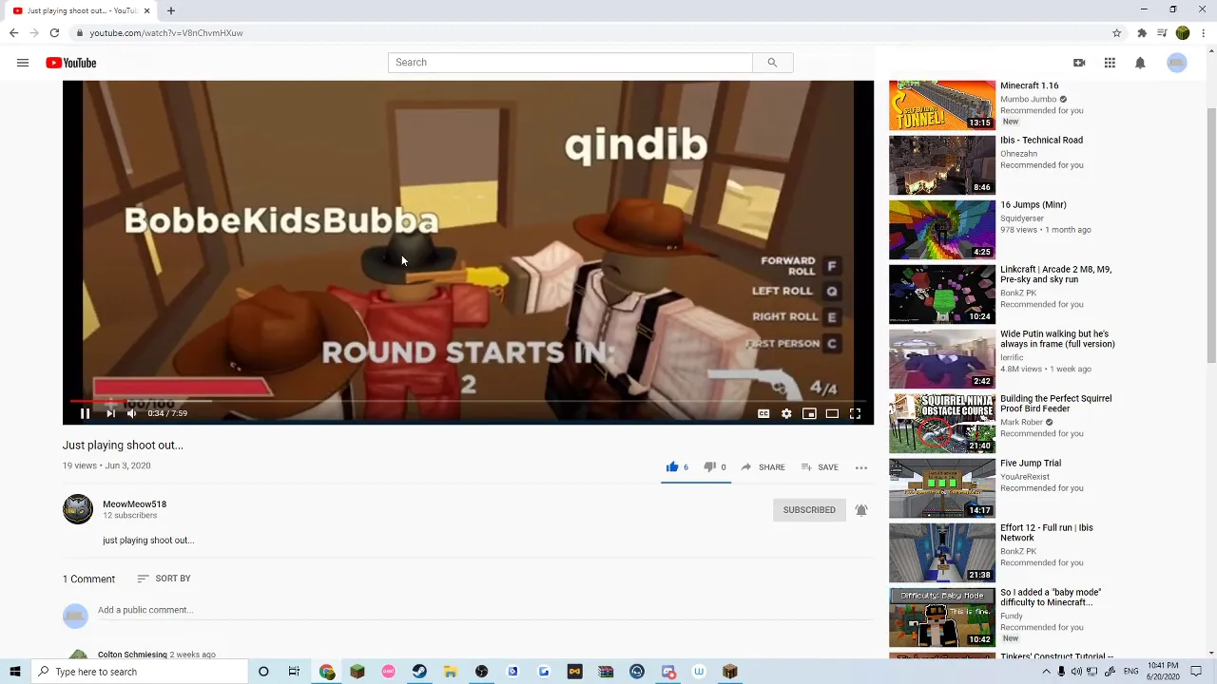Open Steam from the taskbar
Image resolution: width=1217 pixels, height=684 pixels.
[x=419, y=672]
